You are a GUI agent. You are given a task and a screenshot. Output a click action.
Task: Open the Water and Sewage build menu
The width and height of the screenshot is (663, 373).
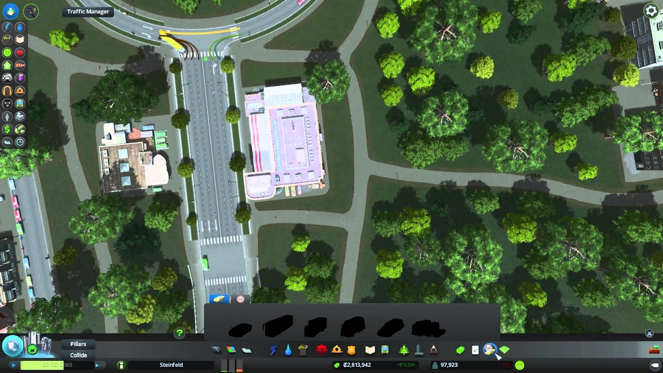[x=288, y=350]
